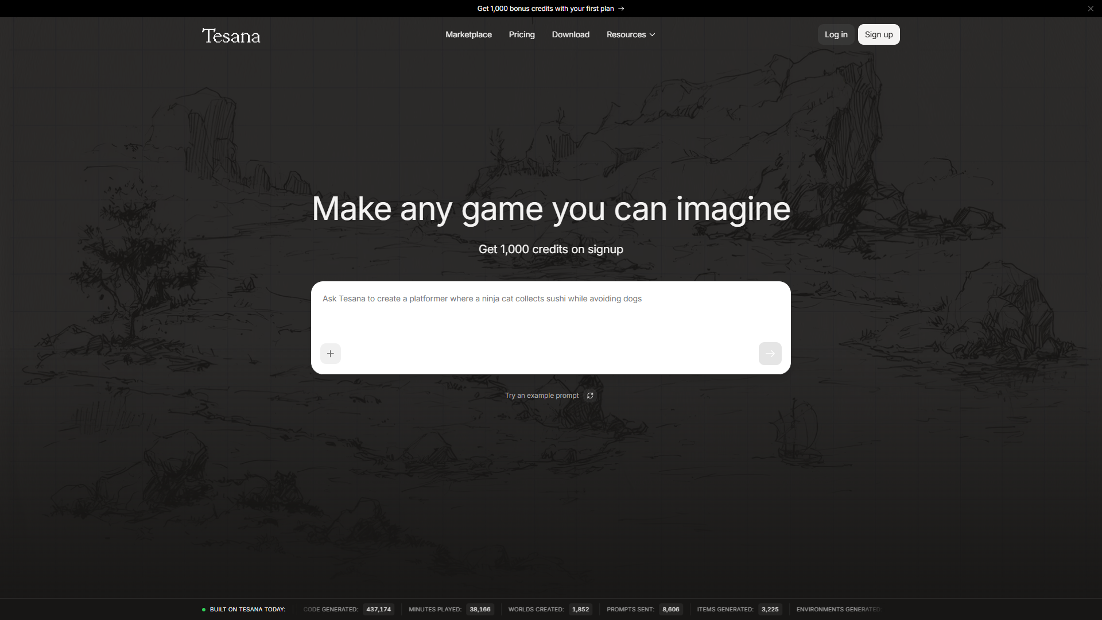
Task: Click the Built on Tesana Today label
Action: pyautogui.click(x=247, y=610)
